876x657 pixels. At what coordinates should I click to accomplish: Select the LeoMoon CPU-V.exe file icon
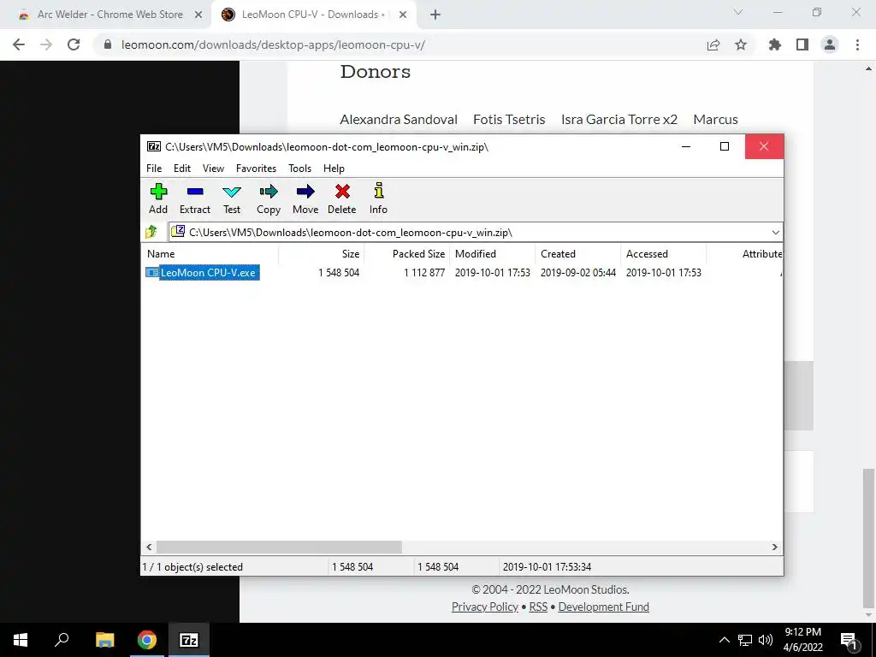pos(152,273)
